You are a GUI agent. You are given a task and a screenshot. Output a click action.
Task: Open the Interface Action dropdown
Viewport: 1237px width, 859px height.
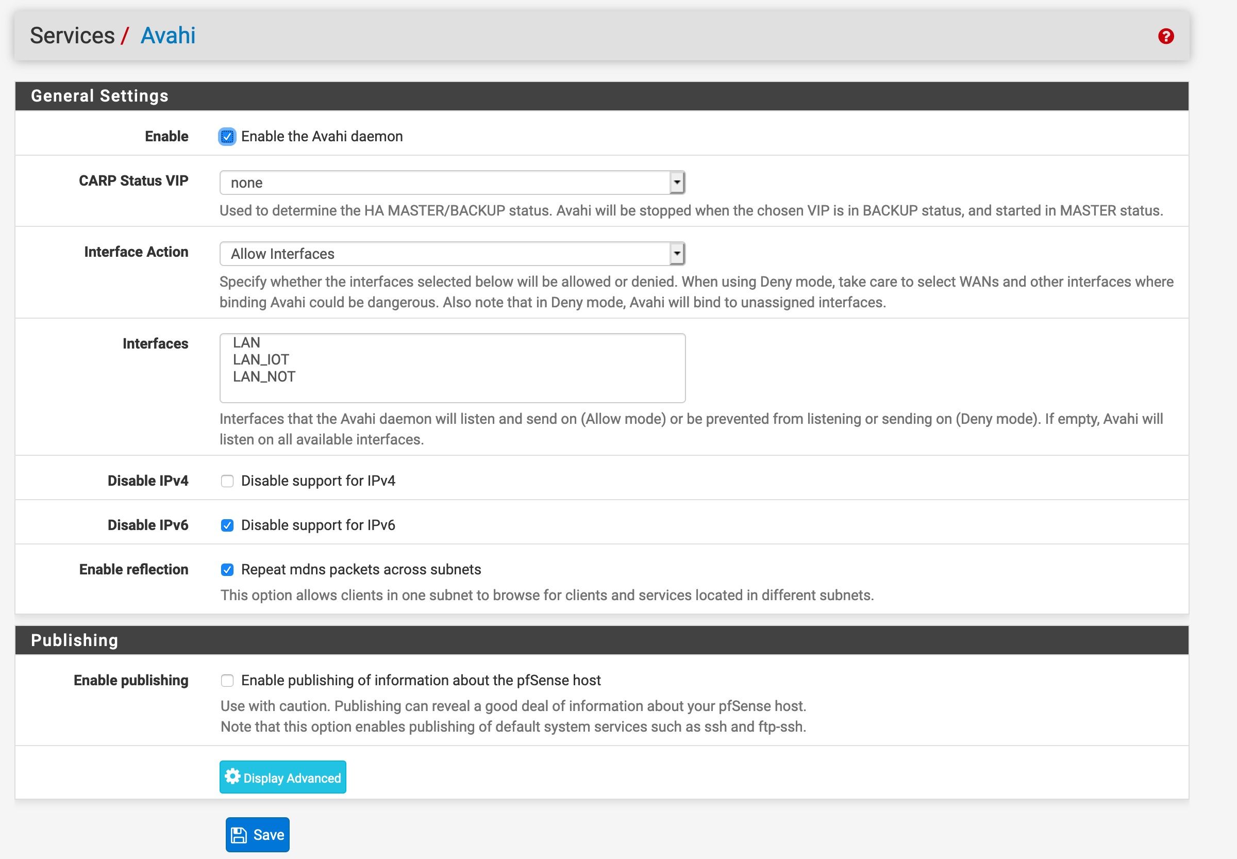(452, 254)
